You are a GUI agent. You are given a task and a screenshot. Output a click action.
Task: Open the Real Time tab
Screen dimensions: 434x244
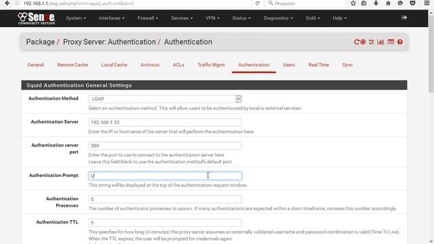pyautogui.click(x=319, y=65)
